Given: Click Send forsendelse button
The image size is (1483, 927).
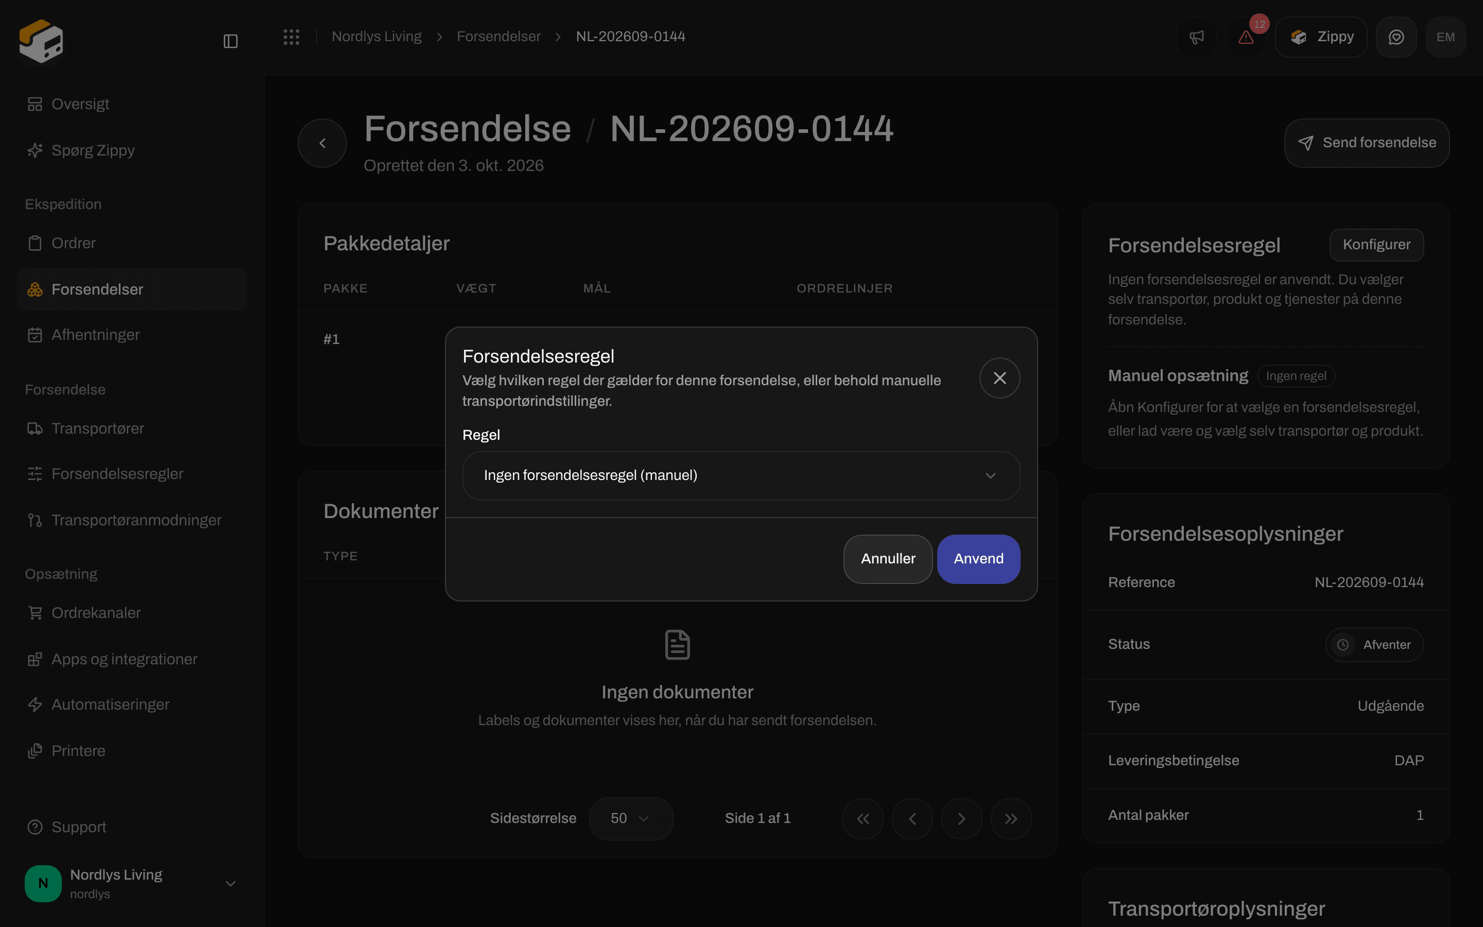Looking at the screenshot, I should (x=1367, y=143).
